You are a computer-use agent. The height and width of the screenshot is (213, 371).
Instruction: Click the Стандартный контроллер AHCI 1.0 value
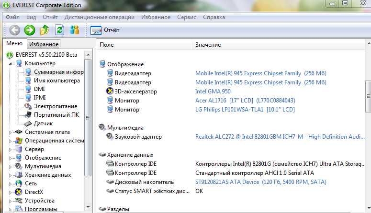click(x=254, y=173)
